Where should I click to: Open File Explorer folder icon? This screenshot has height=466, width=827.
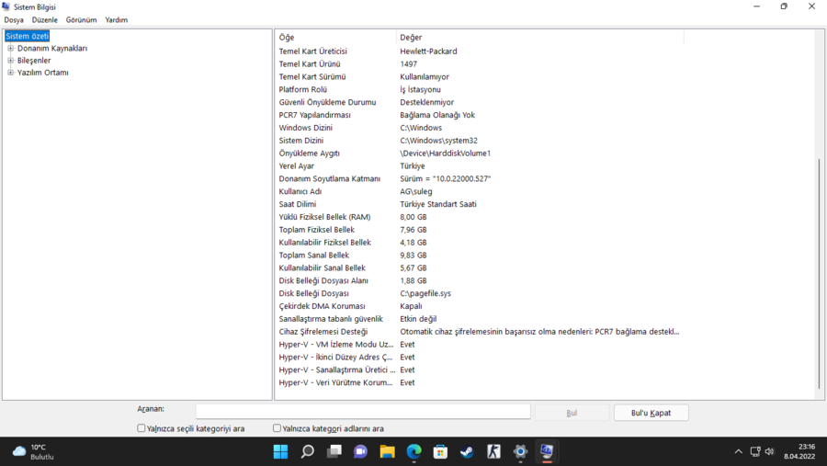click(x=387, y=451)
